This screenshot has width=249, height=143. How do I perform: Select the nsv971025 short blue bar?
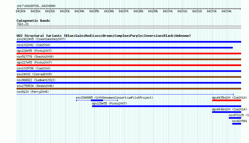point(235,118)
